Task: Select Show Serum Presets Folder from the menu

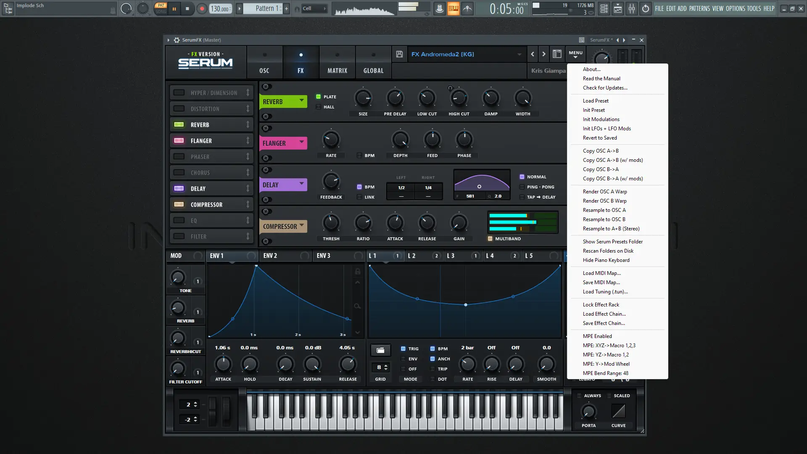Action: (x=612, y=241)
